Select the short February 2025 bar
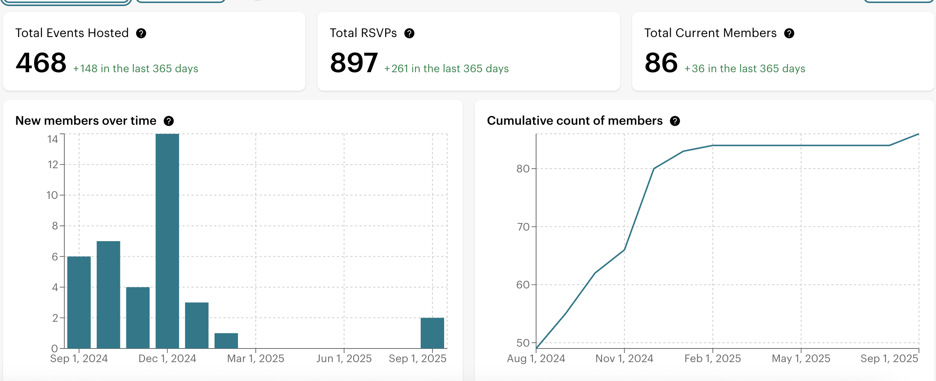Viewport: 936px width, 381px height. [x=226, y=341]
